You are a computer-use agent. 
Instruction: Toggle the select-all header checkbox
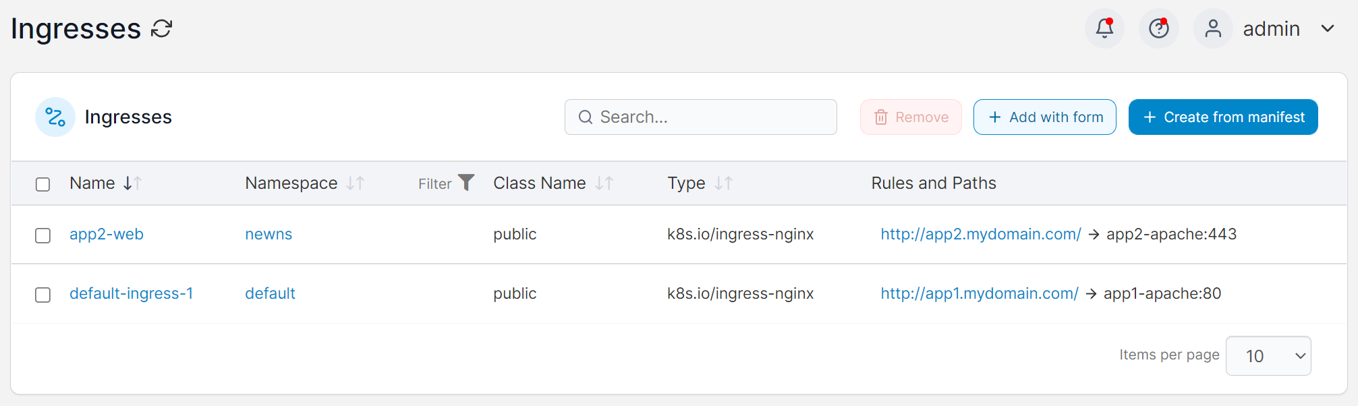43,184
